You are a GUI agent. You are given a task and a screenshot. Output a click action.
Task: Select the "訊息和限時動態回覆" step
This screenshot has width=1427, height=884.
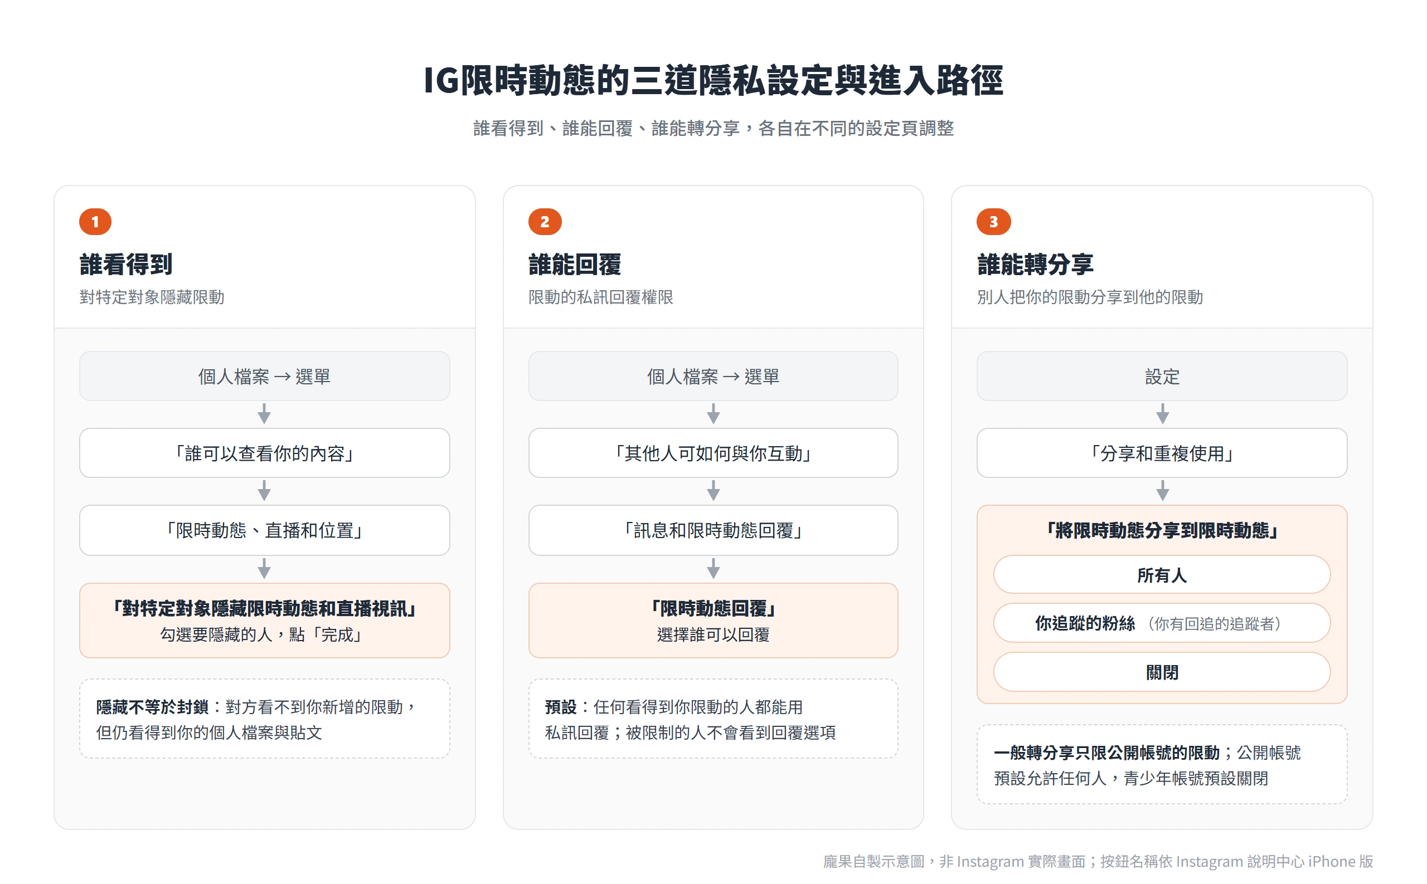pyautogui.click(x=713, y=530)
